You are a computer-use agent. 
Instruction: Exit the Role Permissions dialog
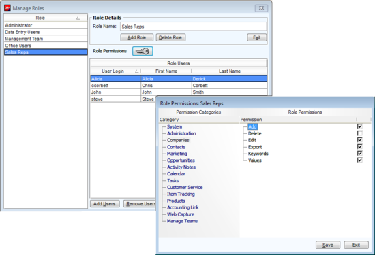356,245
